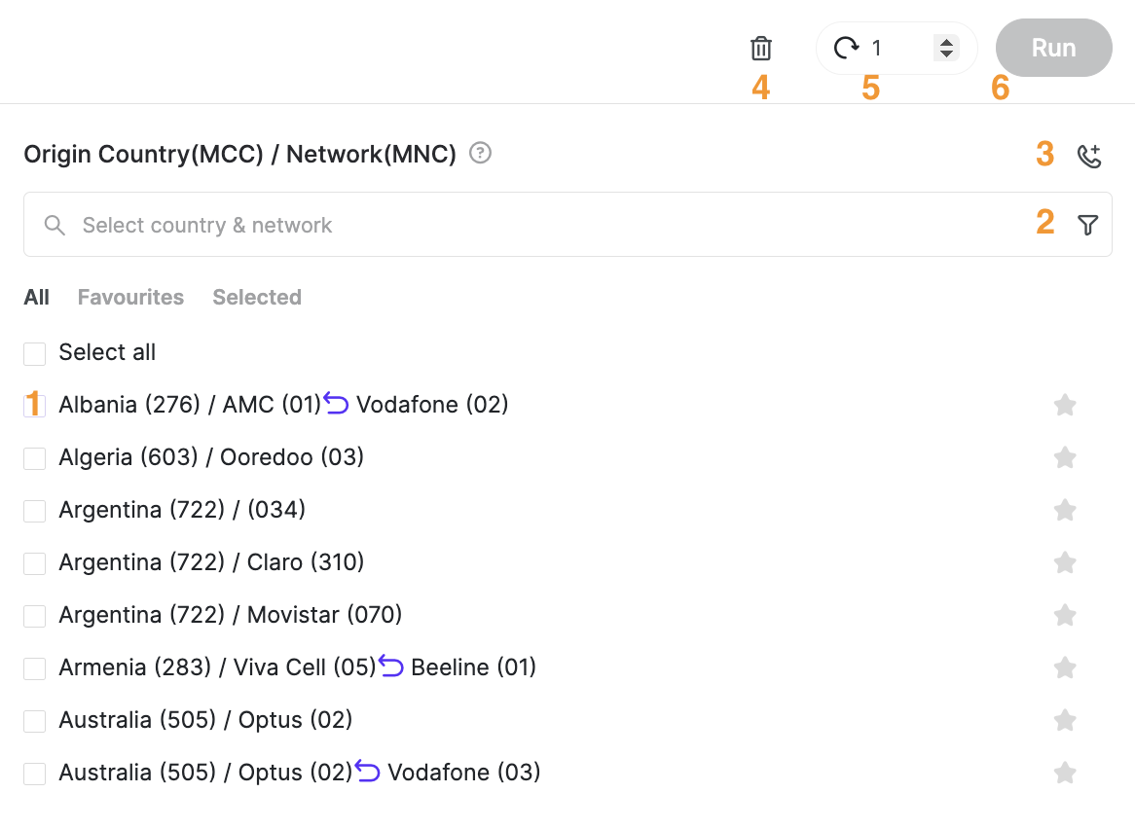Image resolution: width=1135 pixels, height=829 pixels.
Task: Switch to the Selected tab
Action: [256, 297]
